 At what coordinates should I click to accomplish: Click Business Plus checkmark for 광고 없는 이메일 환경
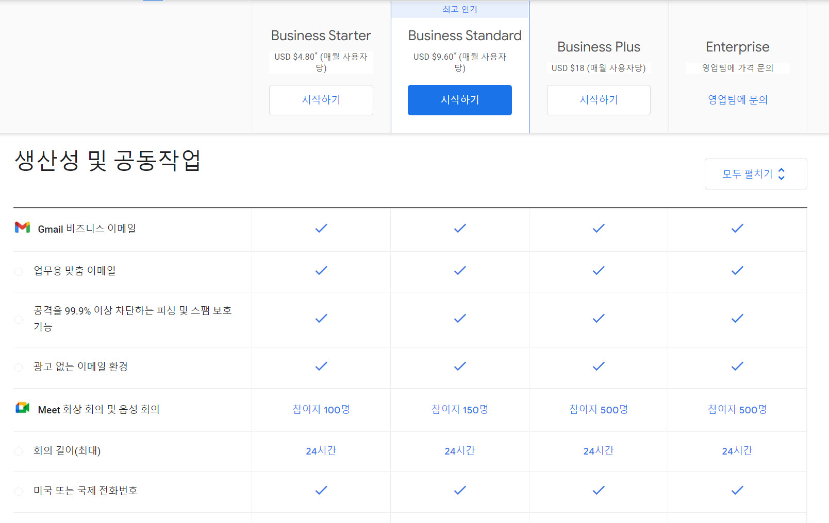click(599, 366)
